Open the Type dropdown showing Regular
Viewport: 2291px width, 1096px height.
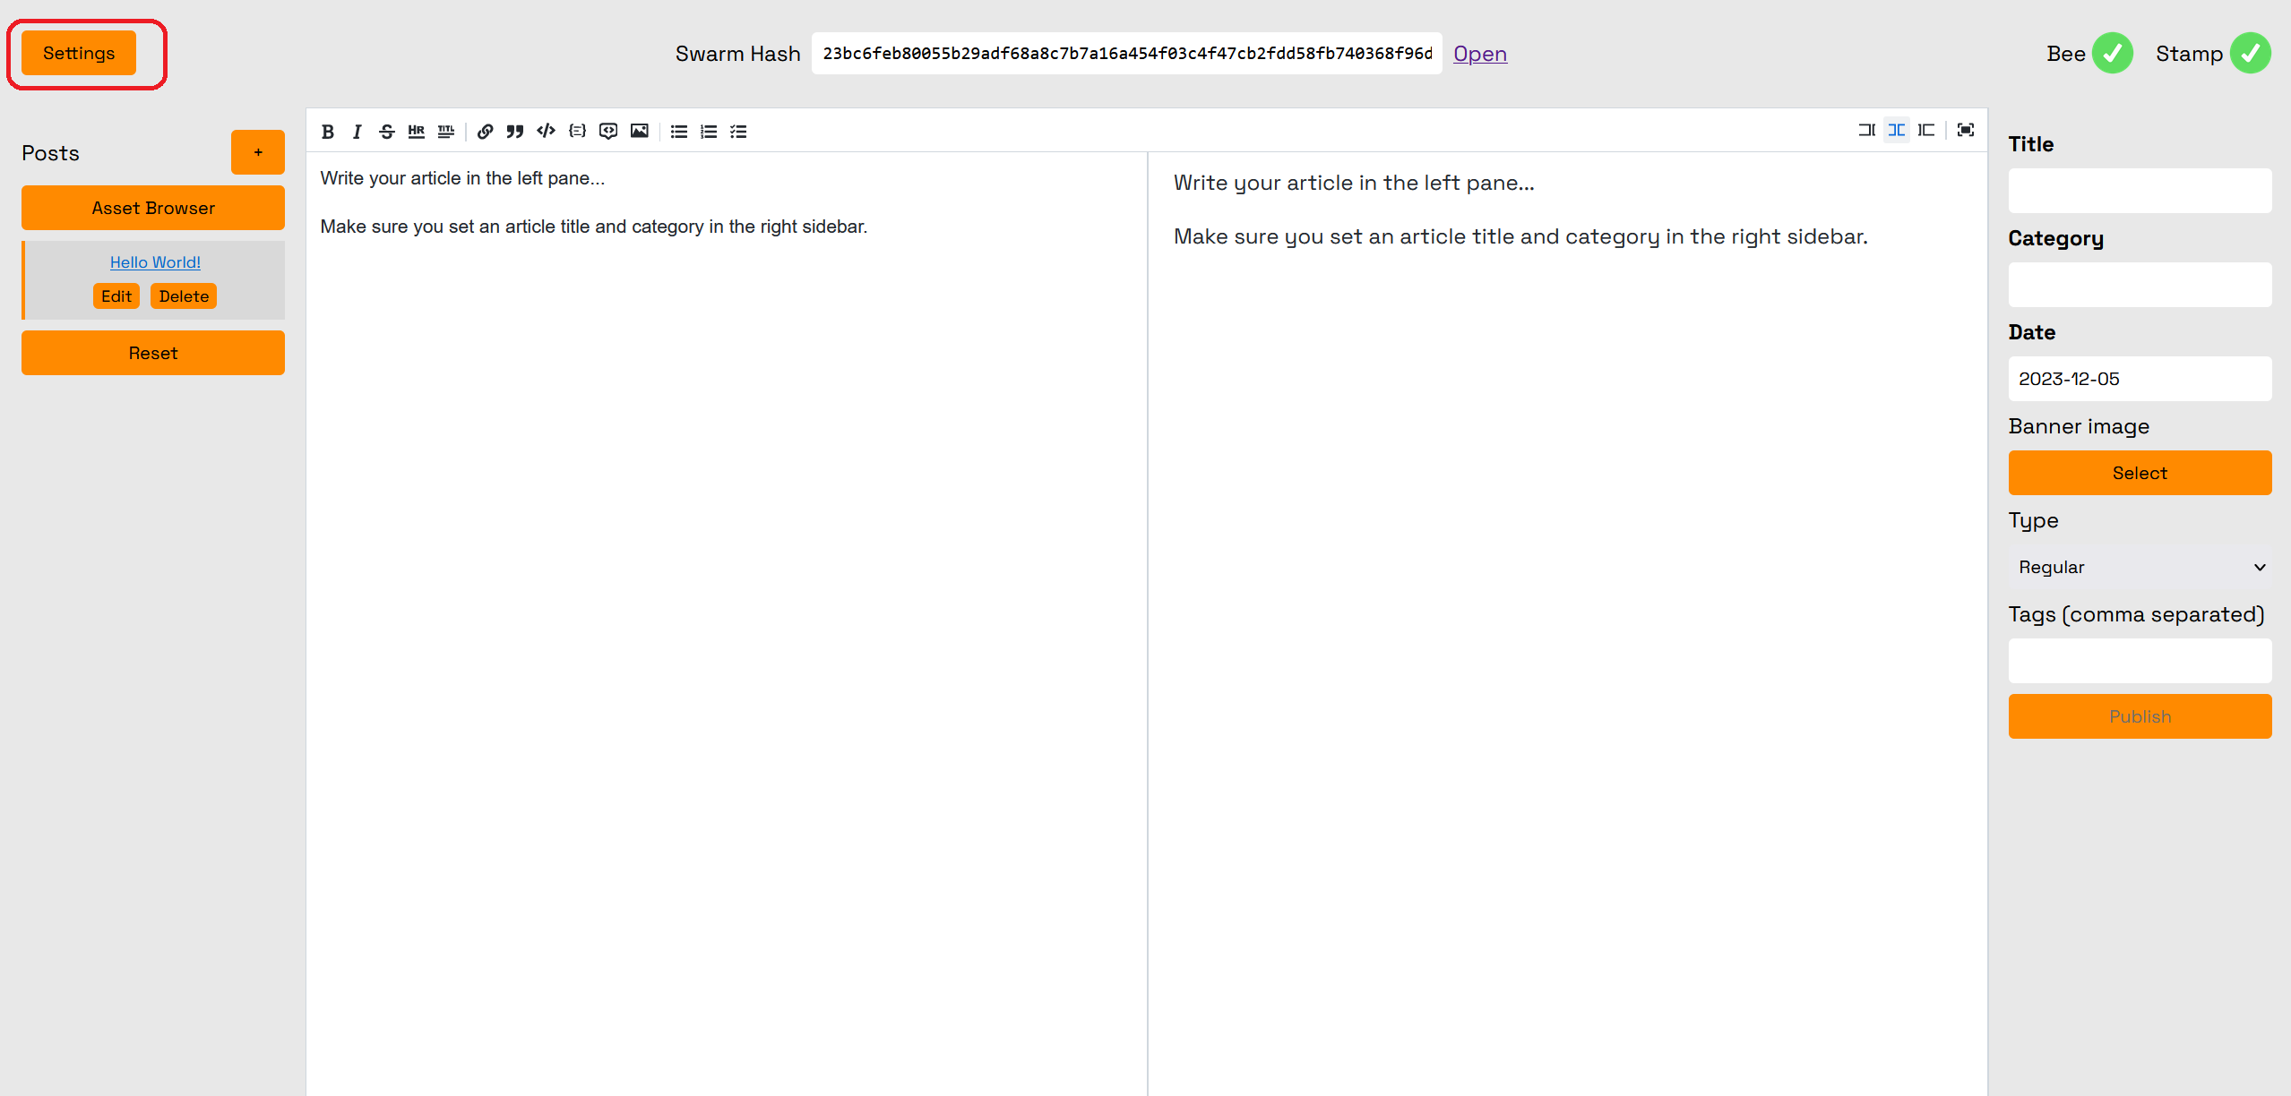[x=2139, y=567]
